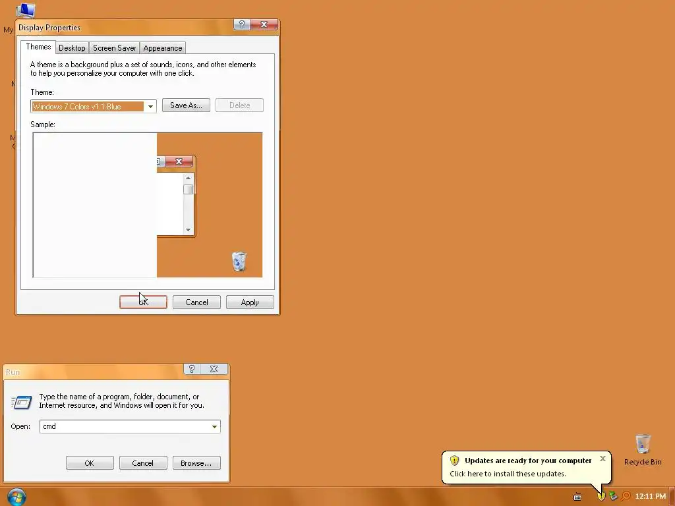Click 'Click here to install these updates'

(x=508, y=474)
